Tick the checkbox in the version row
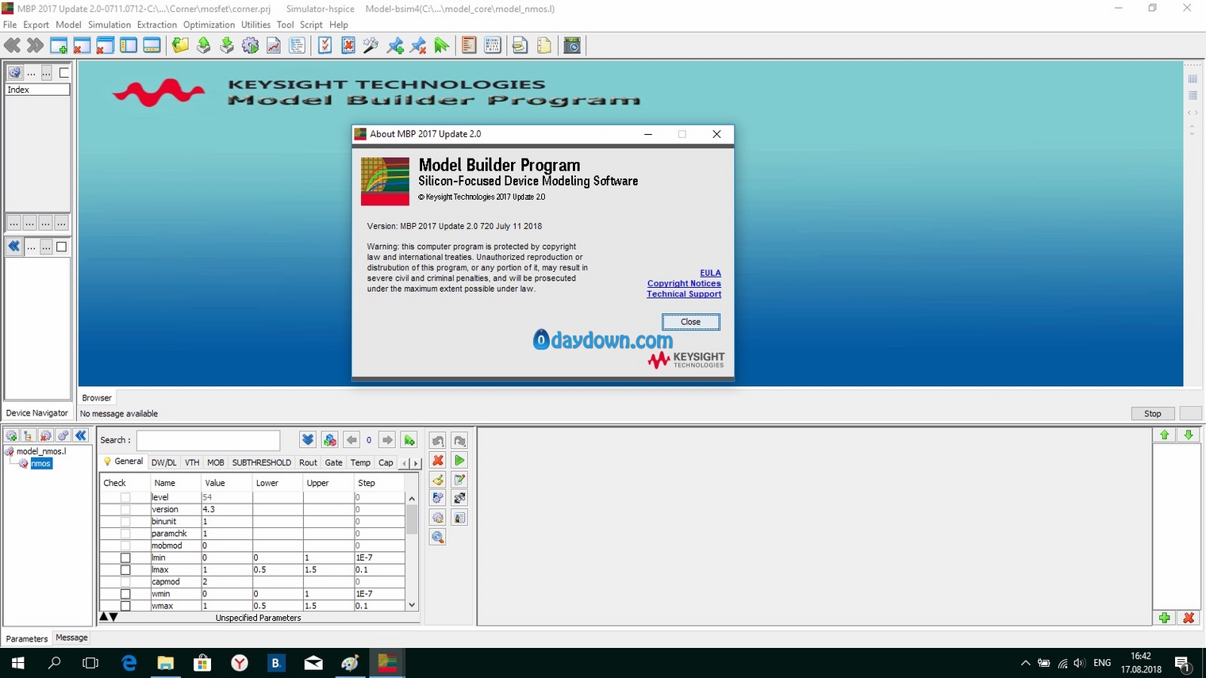 click(x=125, y=509)
